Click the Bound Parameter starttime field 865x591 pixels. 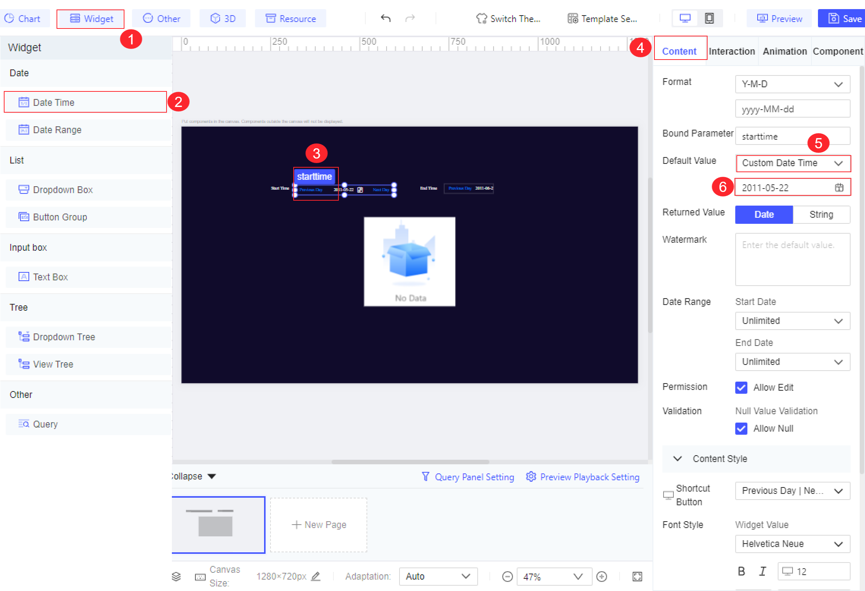pyautogui.click(x=793, y=136)
